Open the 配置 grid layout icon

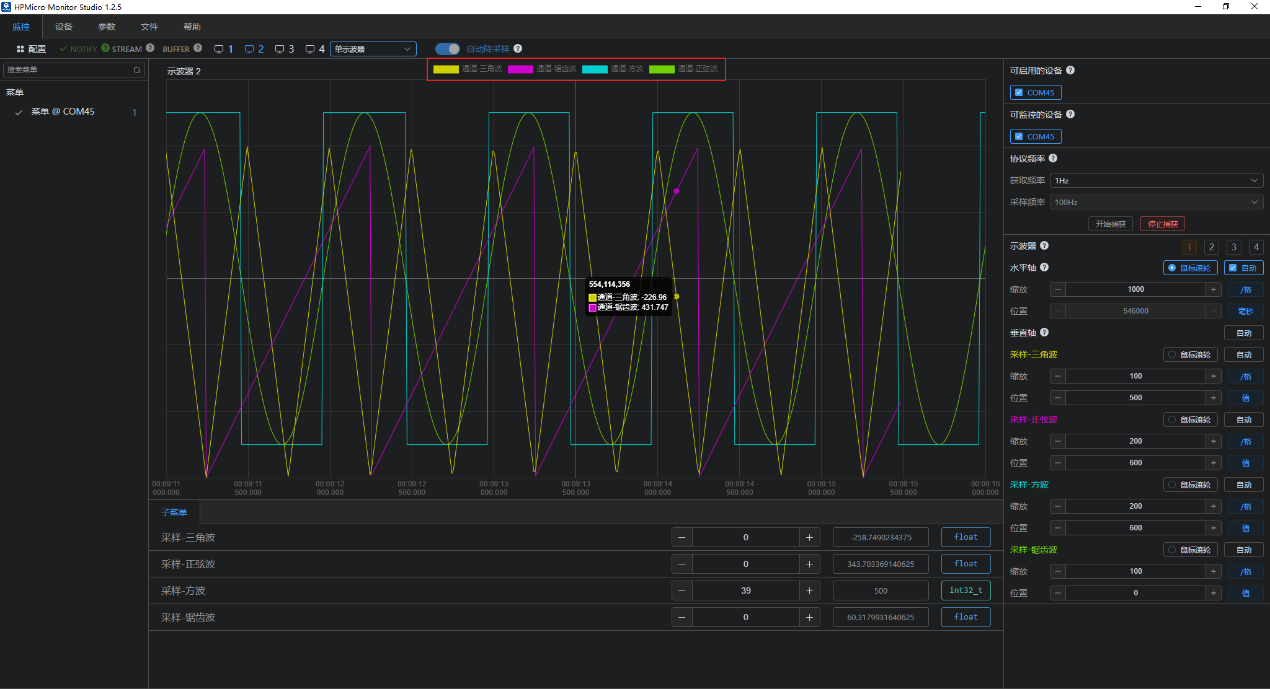[x=20, y=49]
